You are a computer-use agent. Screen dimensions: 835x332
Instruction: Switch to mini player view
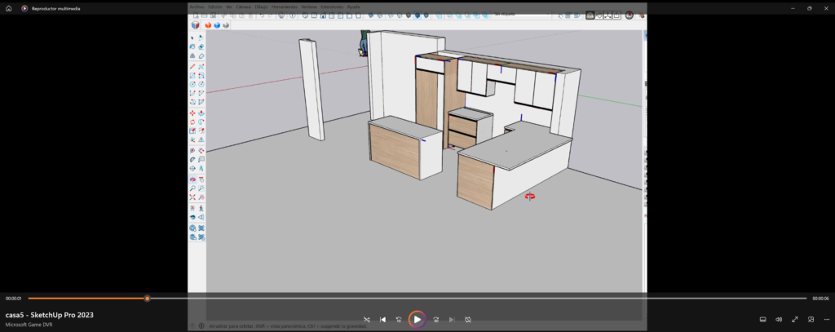[x=811, y=319]
